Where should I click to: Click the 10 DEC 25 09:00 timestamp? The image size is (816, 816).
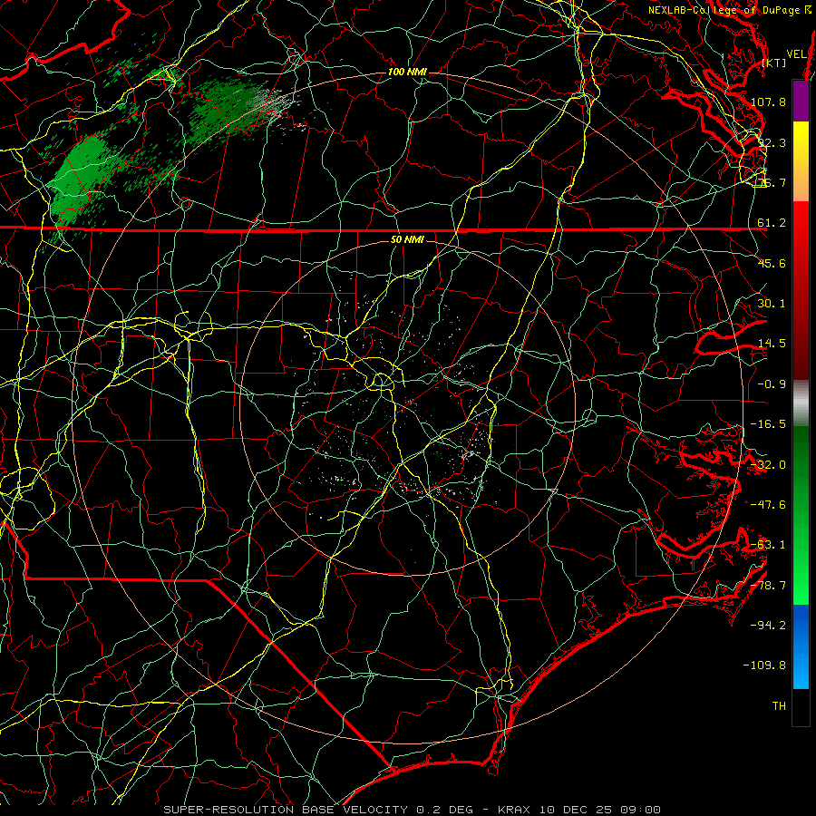point(599,810)
